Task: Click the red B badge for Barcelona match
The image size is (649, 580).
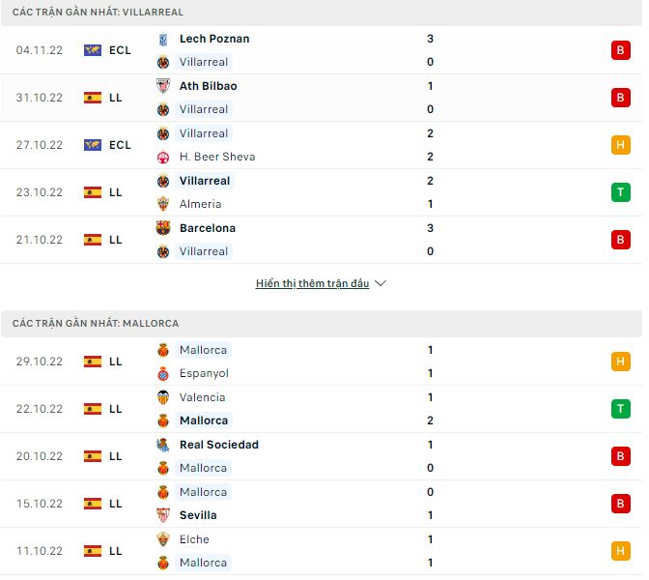Action: point(619,240)
